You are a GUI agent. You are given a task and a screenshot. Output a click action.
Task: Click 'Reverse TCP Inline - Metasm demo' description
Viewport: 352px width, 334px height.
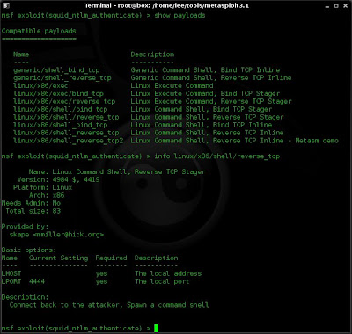pyautogui.click(x=275, y=141)
